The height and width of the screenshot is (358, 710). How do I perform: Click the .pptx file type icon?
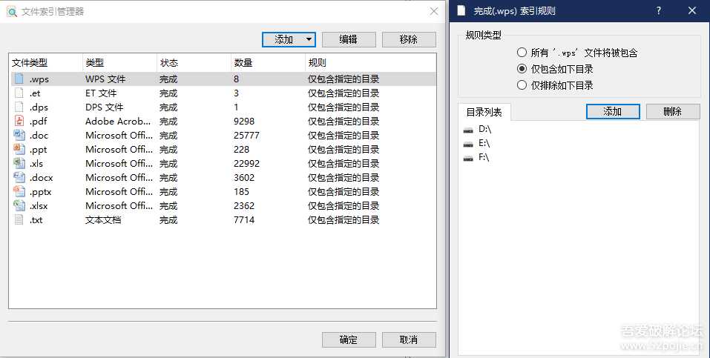coord(19,191)
